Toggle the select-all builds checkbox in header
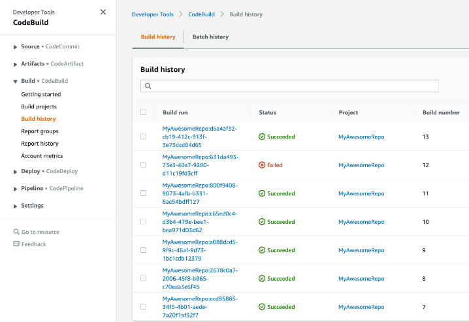The width and height of the screenshot is (469, 322). click(x=143, y=112)
